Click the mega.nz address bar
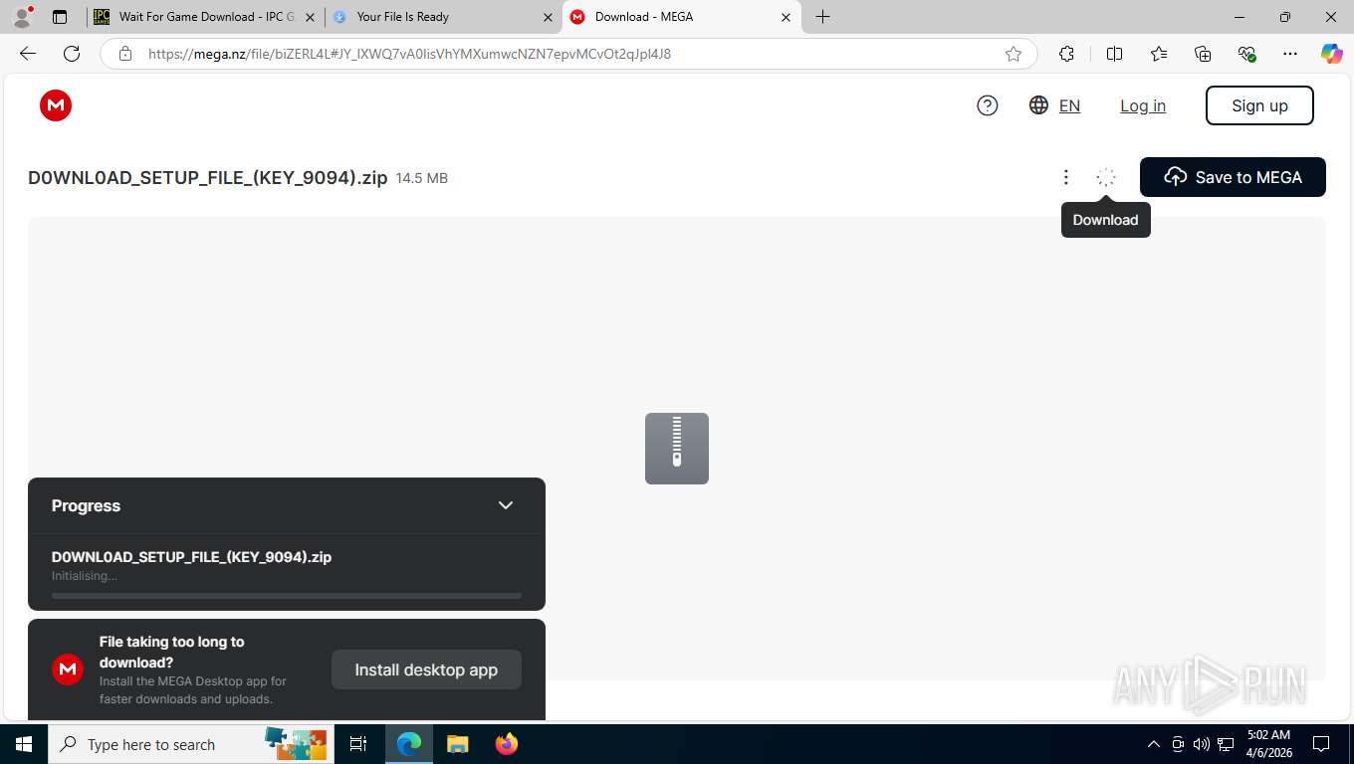The height and width of the screenshot is (764, 1354). (567, 54)
